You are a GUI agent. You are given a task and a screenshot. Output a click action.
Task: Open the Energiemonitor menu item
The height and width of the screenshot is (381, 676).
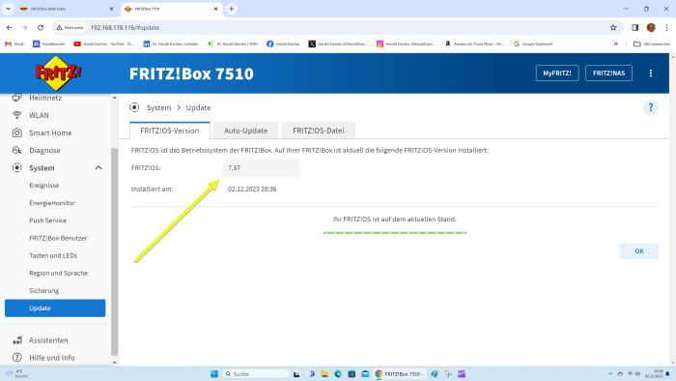point(52,203)
